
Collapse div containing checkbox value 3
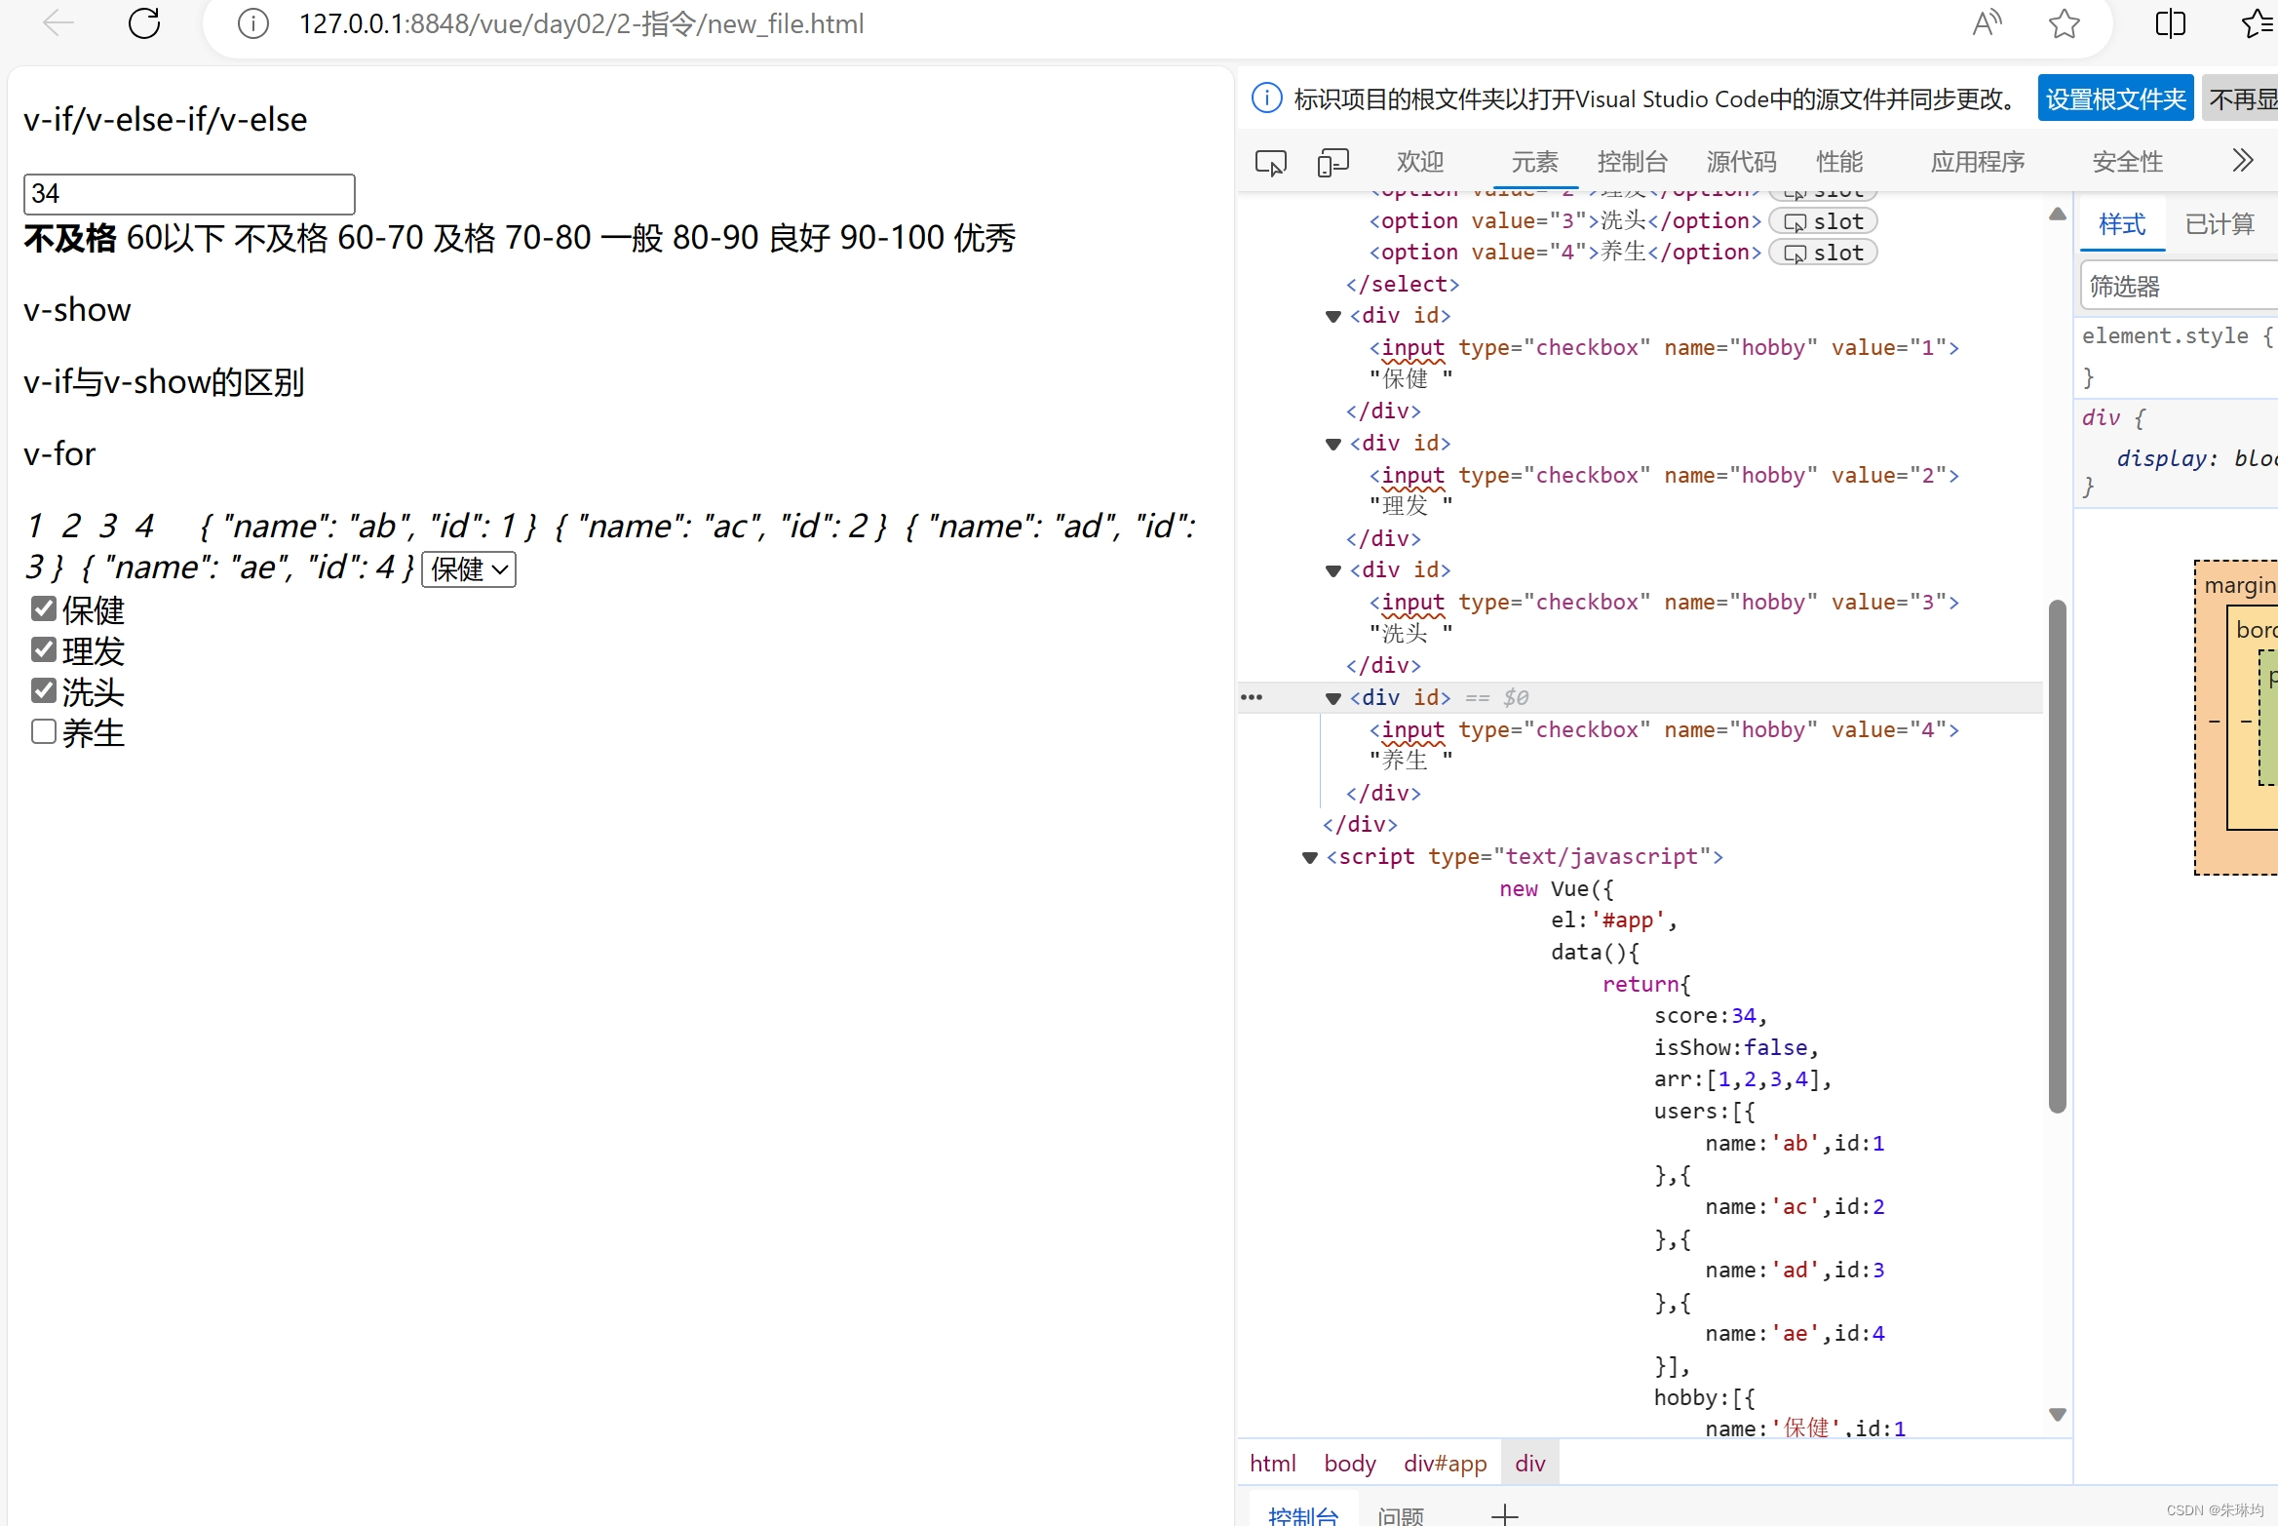1332,570
